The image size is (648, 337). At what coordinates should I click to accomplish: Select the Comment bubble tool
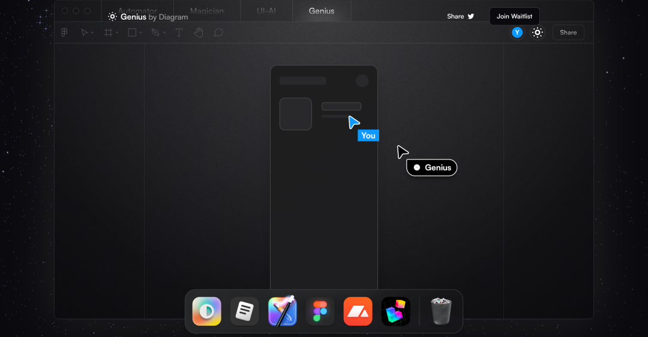click(x=218, y=32)
